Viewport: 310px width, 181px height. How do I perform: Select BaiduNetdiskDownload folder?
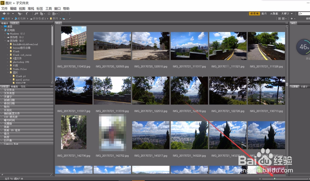pyautogui.click(x=24, y=44)
